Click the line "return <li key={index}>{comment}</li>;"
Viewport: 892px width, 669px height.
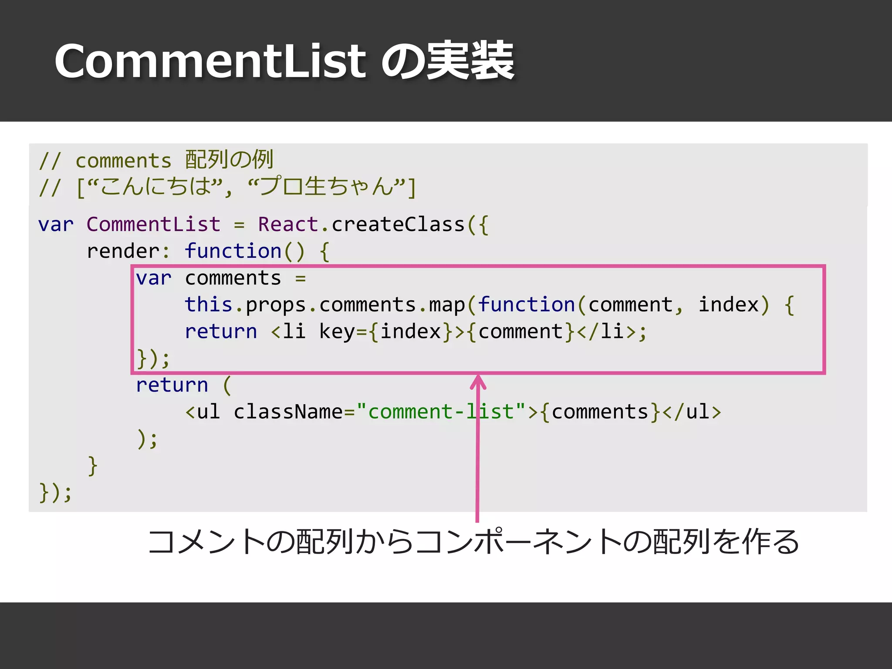click(x=416, y=331)
